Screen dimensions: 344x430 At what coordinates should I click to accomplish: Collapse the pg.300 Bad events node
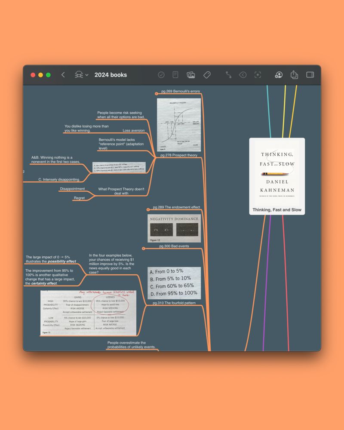[144, 249]
